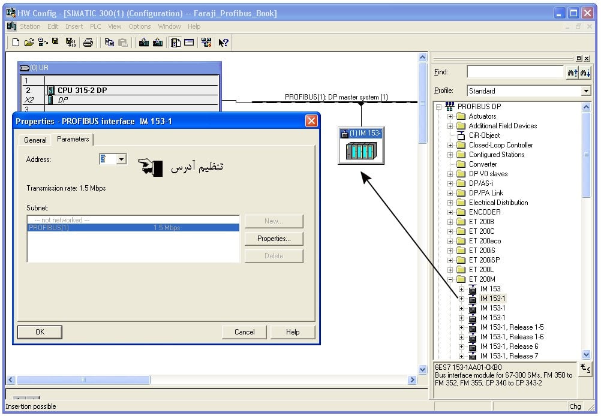This screenshot has height=416, width=601.
Task: Open the PLC menu
Action: point(95,26)
